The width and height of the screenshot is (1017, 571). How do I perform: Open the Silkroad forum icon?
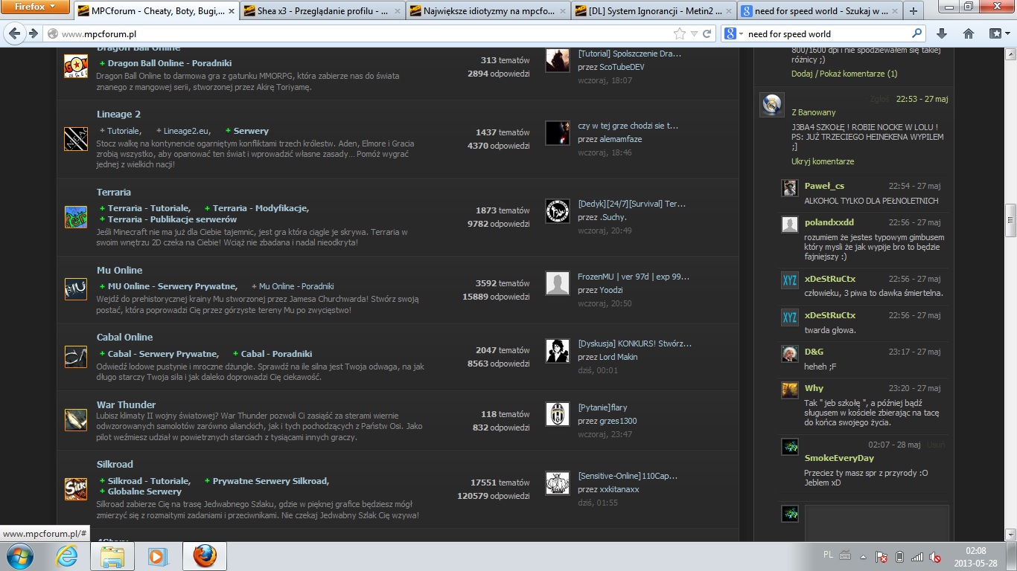pyautogui.click(x=76, y=489)
